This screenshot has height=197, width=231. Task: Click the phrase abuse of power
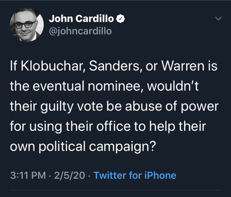pyautogui.click(x=172, y=107)
